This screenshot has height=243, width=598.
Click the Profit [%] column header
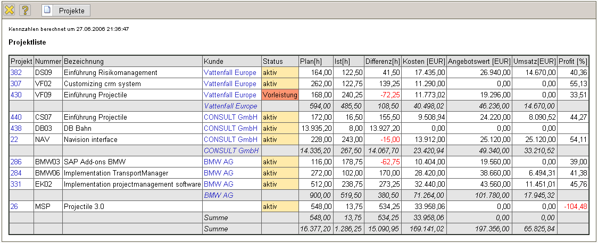[574, 61]
